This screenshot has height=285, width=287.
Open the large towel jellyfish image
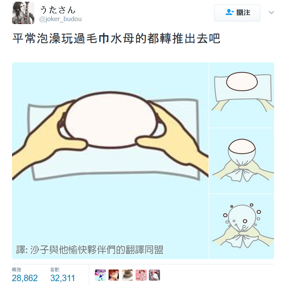(110, 161)
